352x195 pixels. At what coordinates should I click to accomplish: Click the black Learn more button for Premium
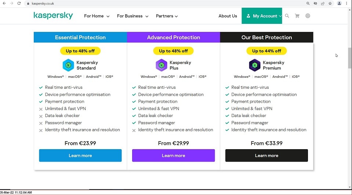click(267, 155)
